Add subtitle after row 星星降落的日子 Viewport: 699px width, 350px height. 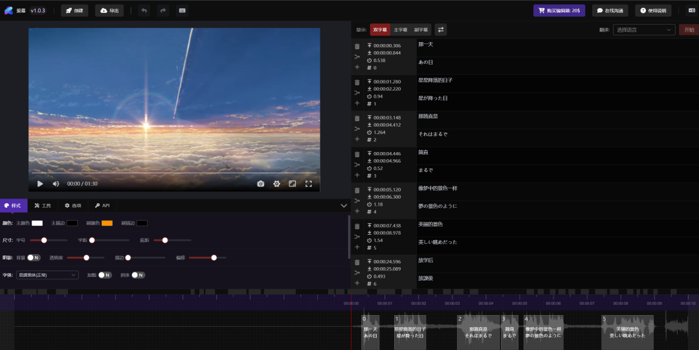pyautogui.click(x=357, y=104)
